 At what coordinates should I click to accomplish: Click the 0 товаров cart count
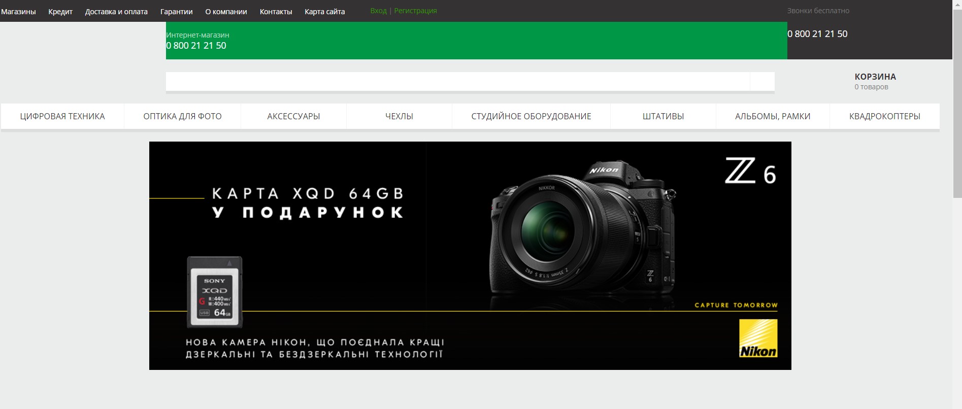point(871,87)
